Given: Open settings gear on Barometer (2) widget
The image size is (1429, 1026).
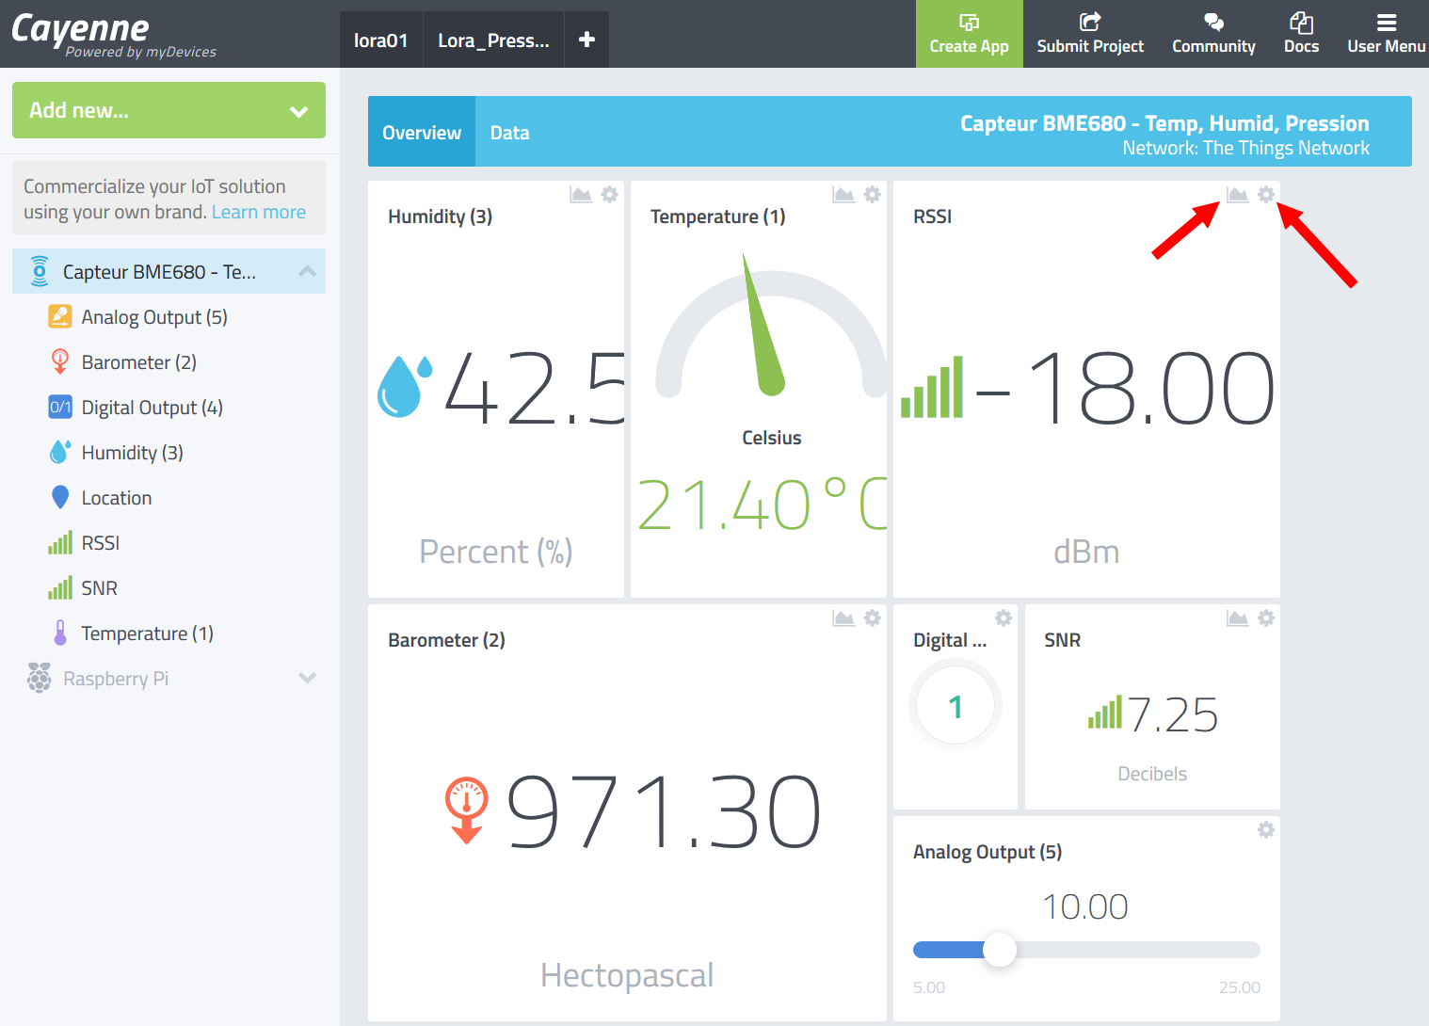Looking at the screenshot, I should pos(873,617).
